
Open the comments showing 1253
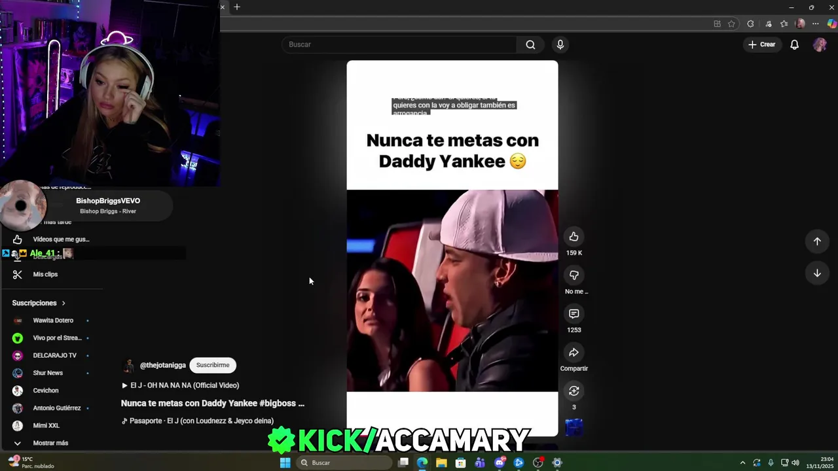pyautogui.click(x=574, y=314)
